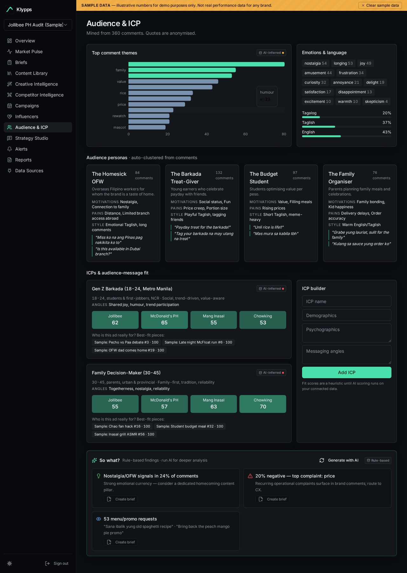Open the Jollibee PH Audit (Sample) workspace dropdown
The height and width of the screenshot is (573, 407).
coord(38,25)
